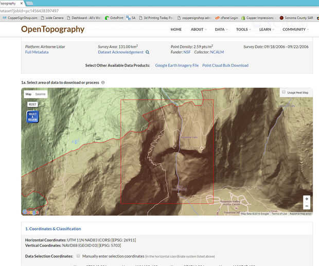Close the OpenTopography browser tab
Viewport: 319px width, 266px height.
pos(22,3)
